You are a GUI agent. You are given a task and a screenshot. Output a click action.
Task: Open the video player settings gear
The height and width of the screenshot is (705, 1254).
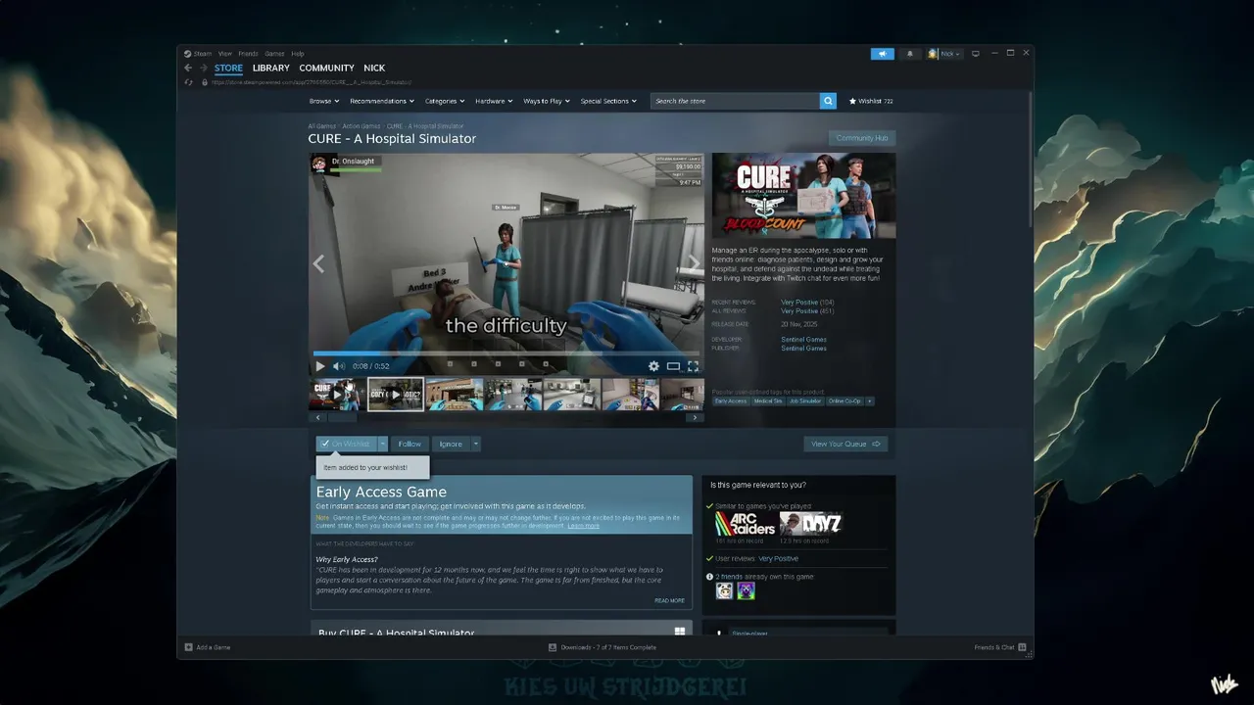(653, 366)
